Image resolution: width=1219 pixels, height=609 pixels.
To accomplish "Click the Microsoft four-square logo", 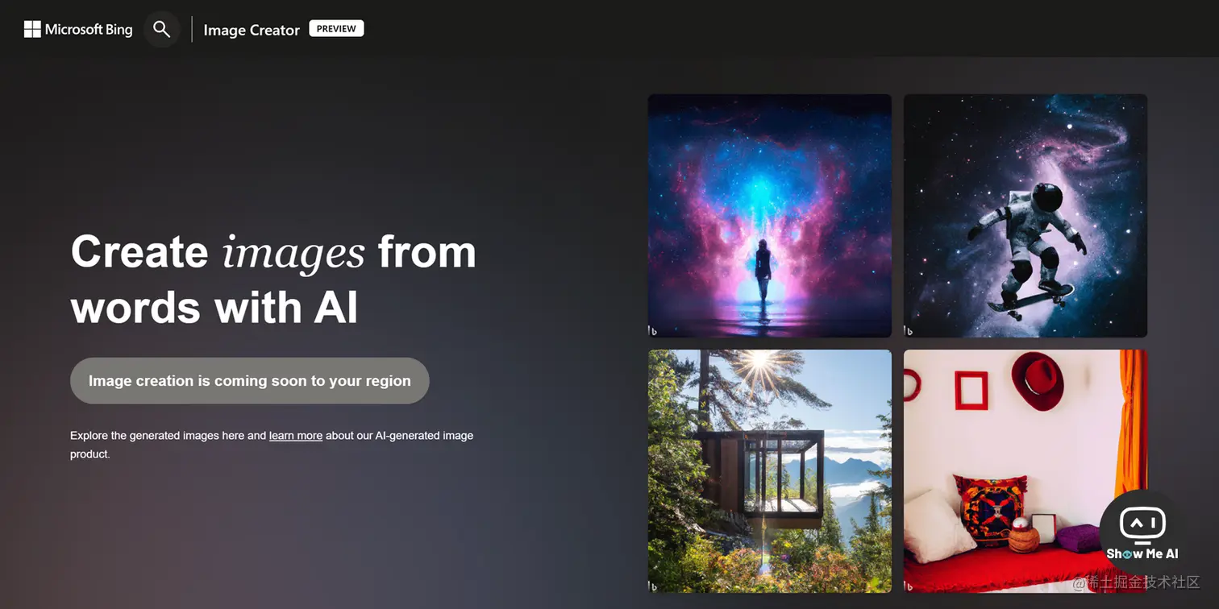I will (x=32, y=30).
